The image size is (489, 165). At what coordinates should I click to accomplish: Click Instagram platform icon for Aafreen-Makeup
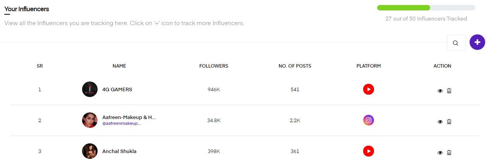click(369, 120)
